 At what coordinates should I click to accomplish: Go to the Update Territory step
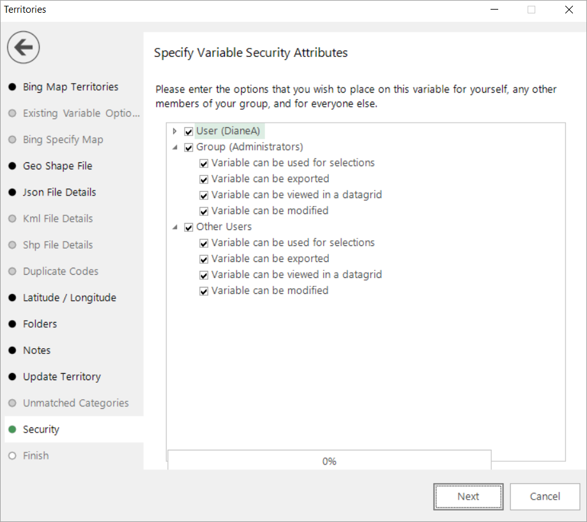(62, 377)
